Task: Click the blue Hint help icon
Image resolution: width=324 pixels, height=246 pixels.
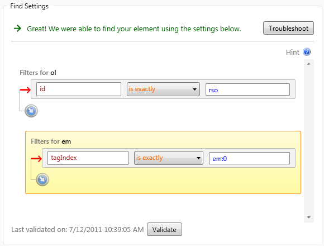Action: click(x=307, y=52)
